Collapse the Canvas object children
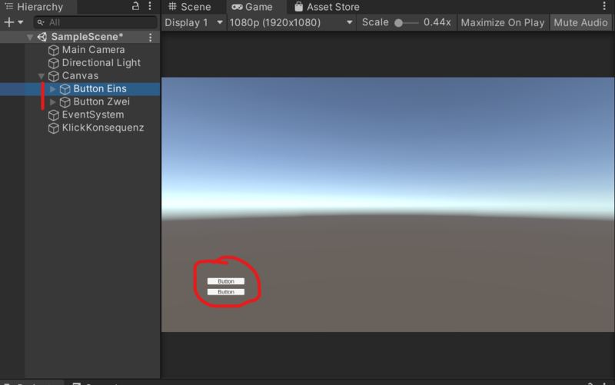The image size is (615, 385). tap(42, 76)
